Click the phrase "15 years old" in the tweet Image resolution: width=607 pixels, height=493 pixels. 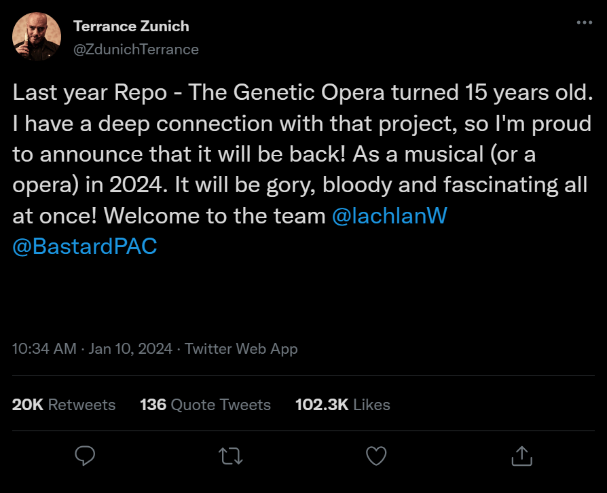(x=523, y=93)
